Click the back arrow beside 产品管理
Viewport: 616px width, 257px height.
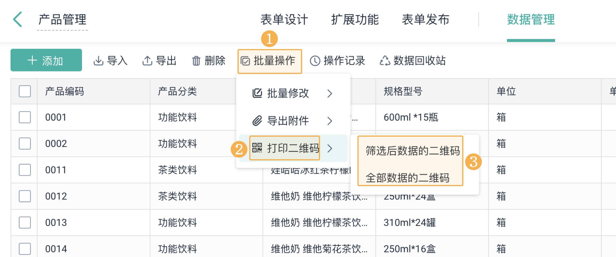click(17, 19)
